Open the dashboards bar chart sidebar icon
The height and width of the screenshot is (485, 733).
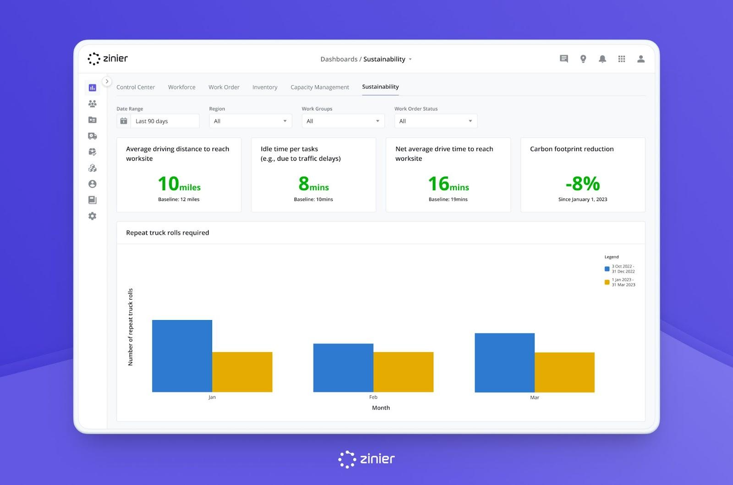[x=93, y=87]
